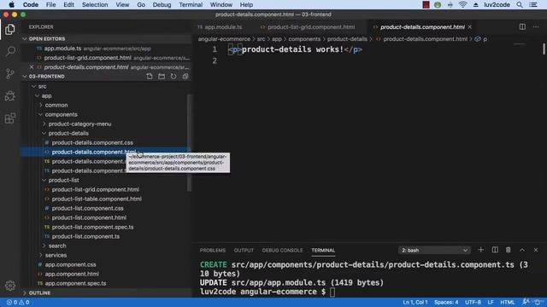Open the Selection menu
The height and width of the screenshot is (307, 547).
click(x=95, y=4)
